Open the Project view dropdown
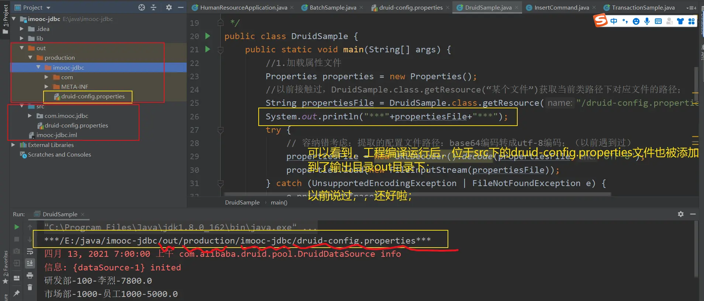The height and width of the screenshot is (301, 704). [x=48, y=8]
